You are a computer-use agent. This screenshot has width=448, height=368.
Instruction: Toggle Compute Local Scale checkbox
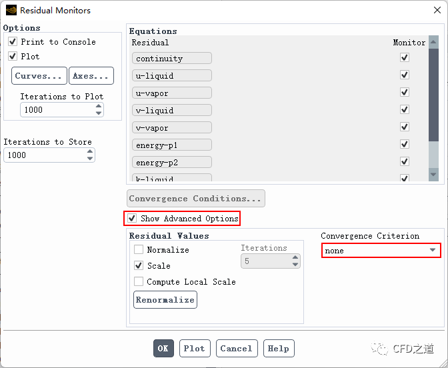click(139, 282)
